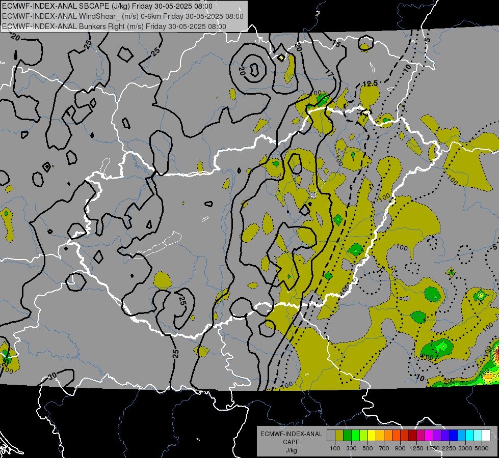Select the olive 100 J/kg legend swatch
Viewport: 499px width, 458px height.
pyautogui.click(x=339, y=435)
